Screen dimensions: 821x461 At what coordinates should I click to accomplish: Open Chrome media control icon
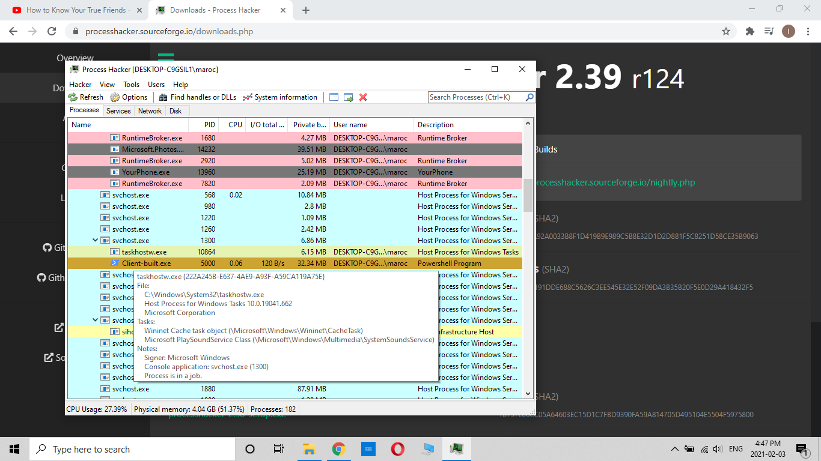click(x=769, y=31)
